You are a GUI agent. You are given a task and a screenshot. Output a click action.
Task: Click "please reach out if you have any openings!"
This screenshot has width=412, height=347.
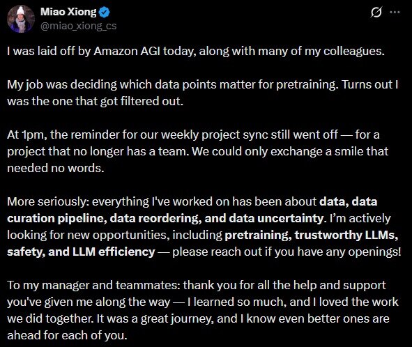pos(287,252)
